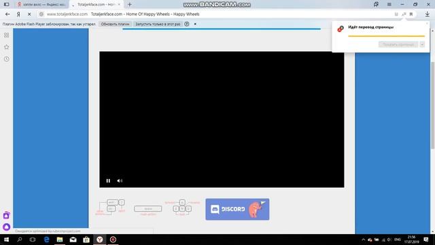Screen dimensions: 435x245
Task: Expand the translation options dropdown arrow
Action: click(422, 44)
